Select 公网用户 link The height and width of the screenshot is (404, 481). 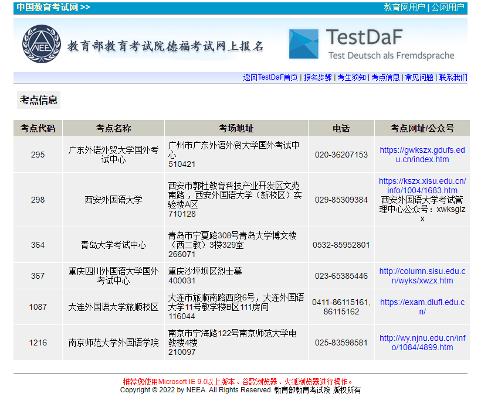tap(448, 7)
